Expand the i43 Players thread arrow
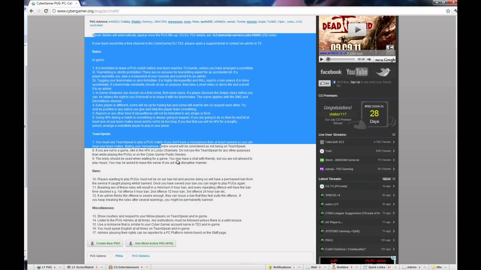Viewport: 481px width, 270px height. point(394,222)
